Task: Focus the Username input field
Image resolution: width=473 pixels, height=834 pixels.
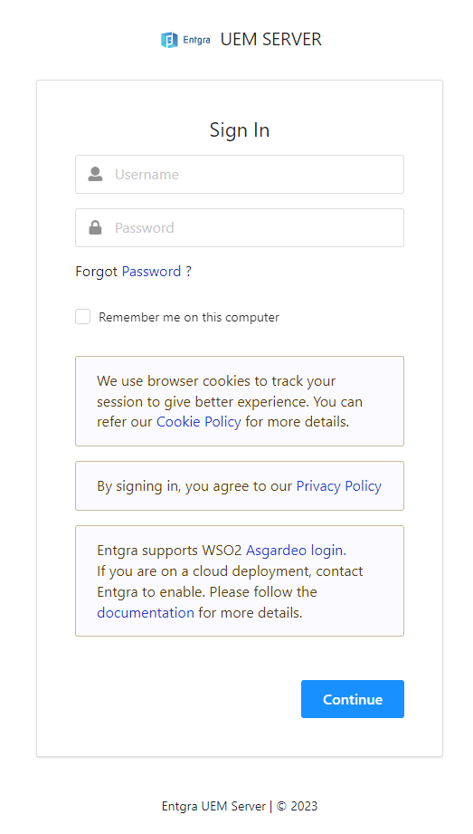Action: 240,175
